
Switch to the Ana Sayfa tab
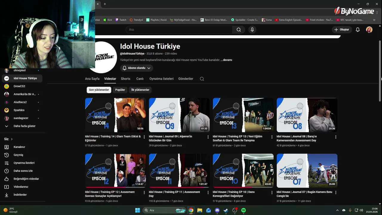[x=92, y=79]
